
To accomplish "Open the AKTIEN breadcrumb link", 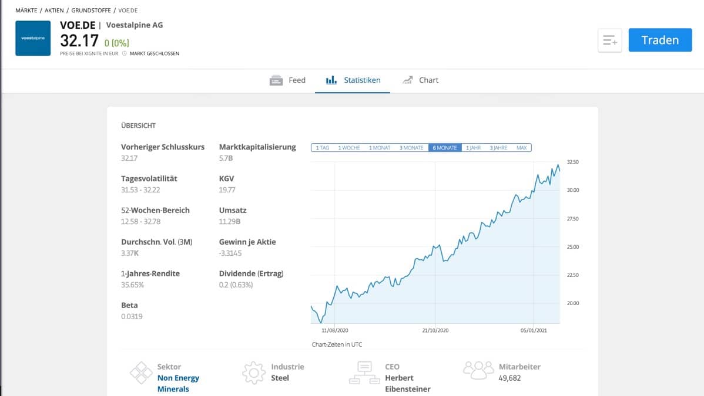I will pyautogui.click(x=54, y=11).
